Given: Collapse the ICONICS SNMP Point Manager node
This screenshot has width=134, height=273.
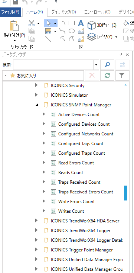Looking at the screenshot, I should (37, 105).
